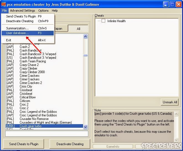Click the game list scrollbar thumb

tap(86, 55)
